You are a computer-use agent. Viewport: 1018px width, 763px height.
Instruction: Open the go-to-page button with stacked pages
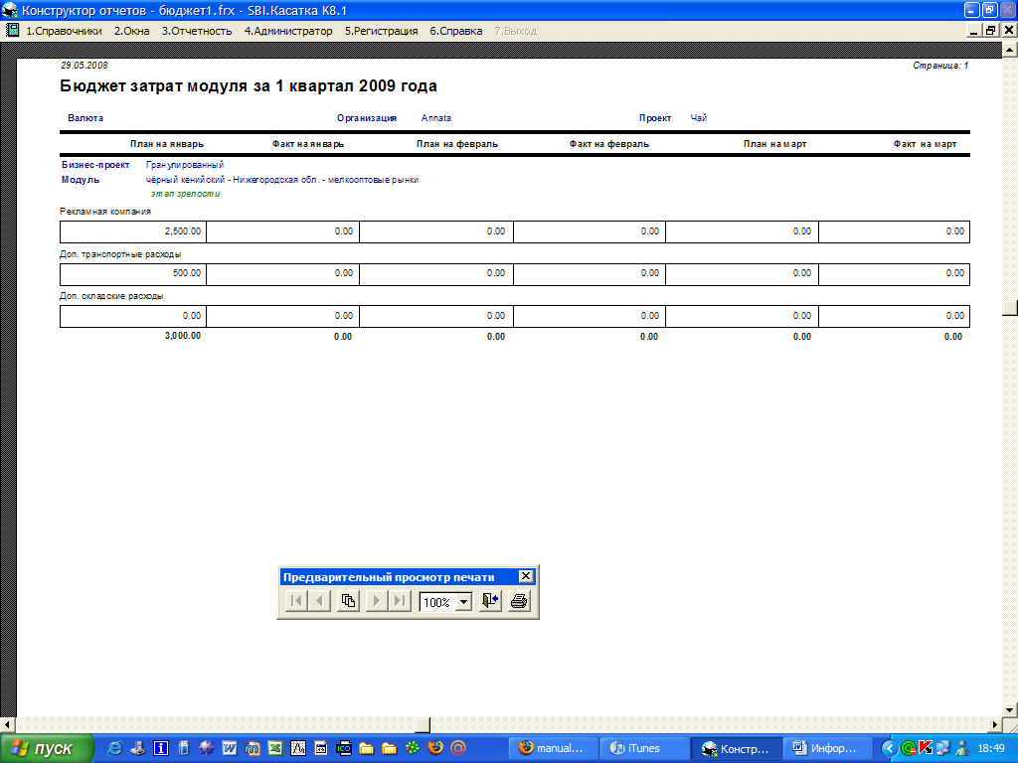348,601
